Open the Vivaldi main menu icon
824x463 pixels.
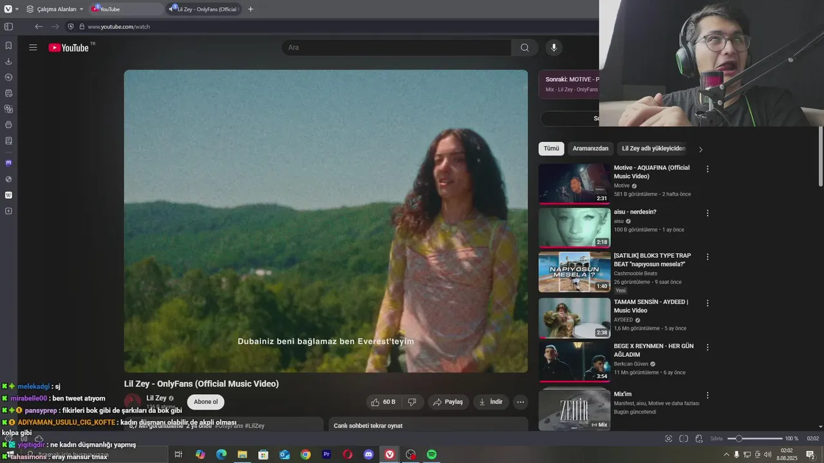(x=8, y=9)
